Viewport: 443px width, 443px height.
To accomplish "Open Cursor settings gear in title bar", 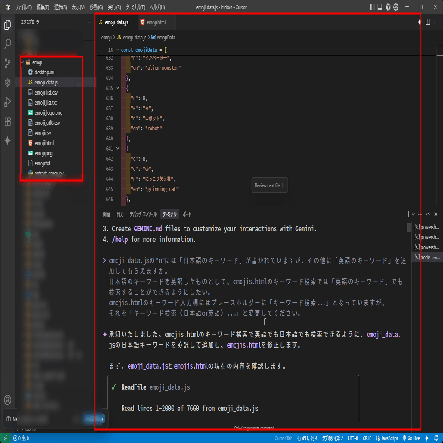I will [396, 7].
